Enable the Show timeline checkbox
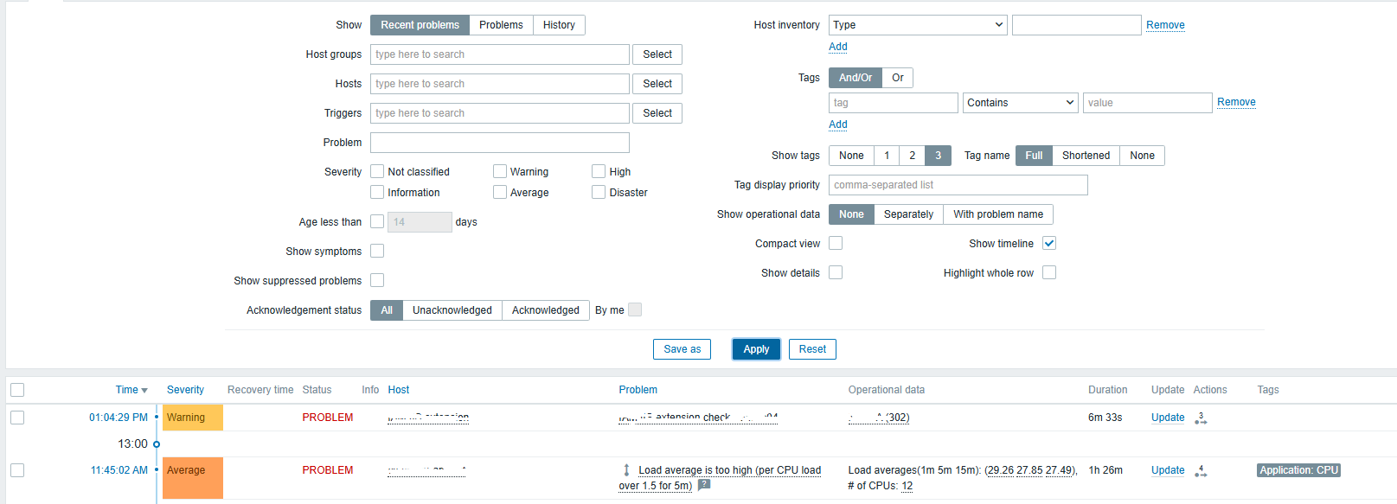 click(1049, 244)
